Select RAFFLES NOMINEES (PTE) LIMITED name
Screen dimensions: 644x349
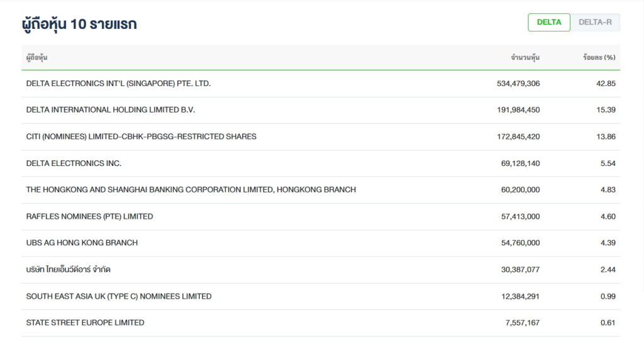point(89,216)
